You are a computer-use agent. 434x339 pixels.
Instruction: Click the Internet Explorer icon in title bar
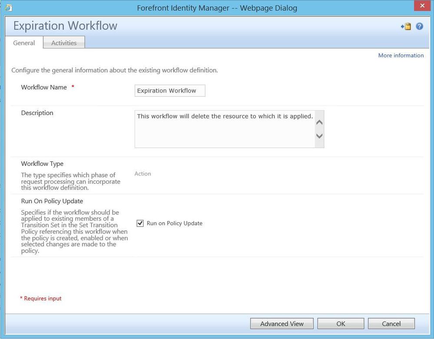[x=8, y=8]
